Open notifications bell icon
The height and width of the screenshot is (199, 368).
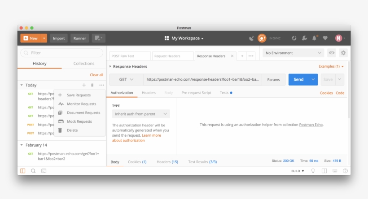pos(315,38)
